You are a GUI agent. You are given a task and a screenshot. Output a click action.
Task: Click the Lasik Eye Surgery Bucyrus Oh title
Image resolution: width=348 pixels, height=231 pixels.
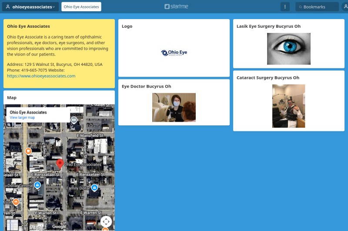pos(268,26)
